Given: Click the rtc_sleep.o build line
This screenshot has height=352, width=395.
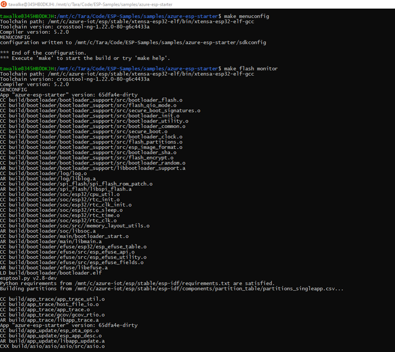Looking at the screenshot, I should click(x=61, y=210).
